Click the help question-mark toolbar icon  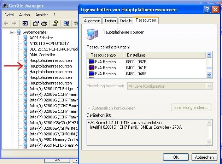55,23
